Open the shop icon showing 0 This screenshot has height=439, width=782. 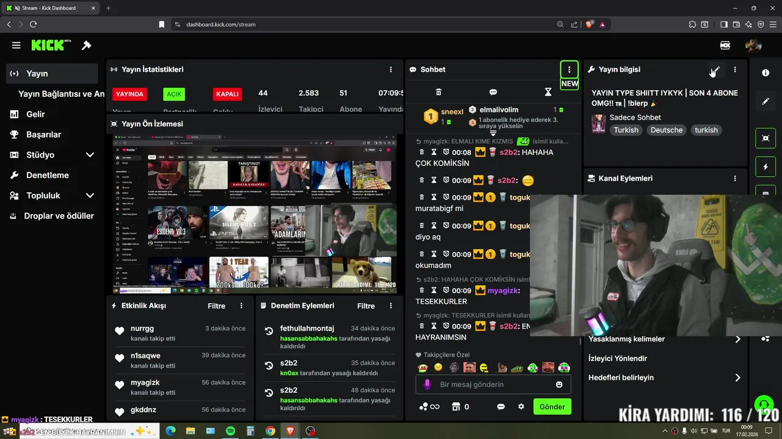click(x=460, y=407)
